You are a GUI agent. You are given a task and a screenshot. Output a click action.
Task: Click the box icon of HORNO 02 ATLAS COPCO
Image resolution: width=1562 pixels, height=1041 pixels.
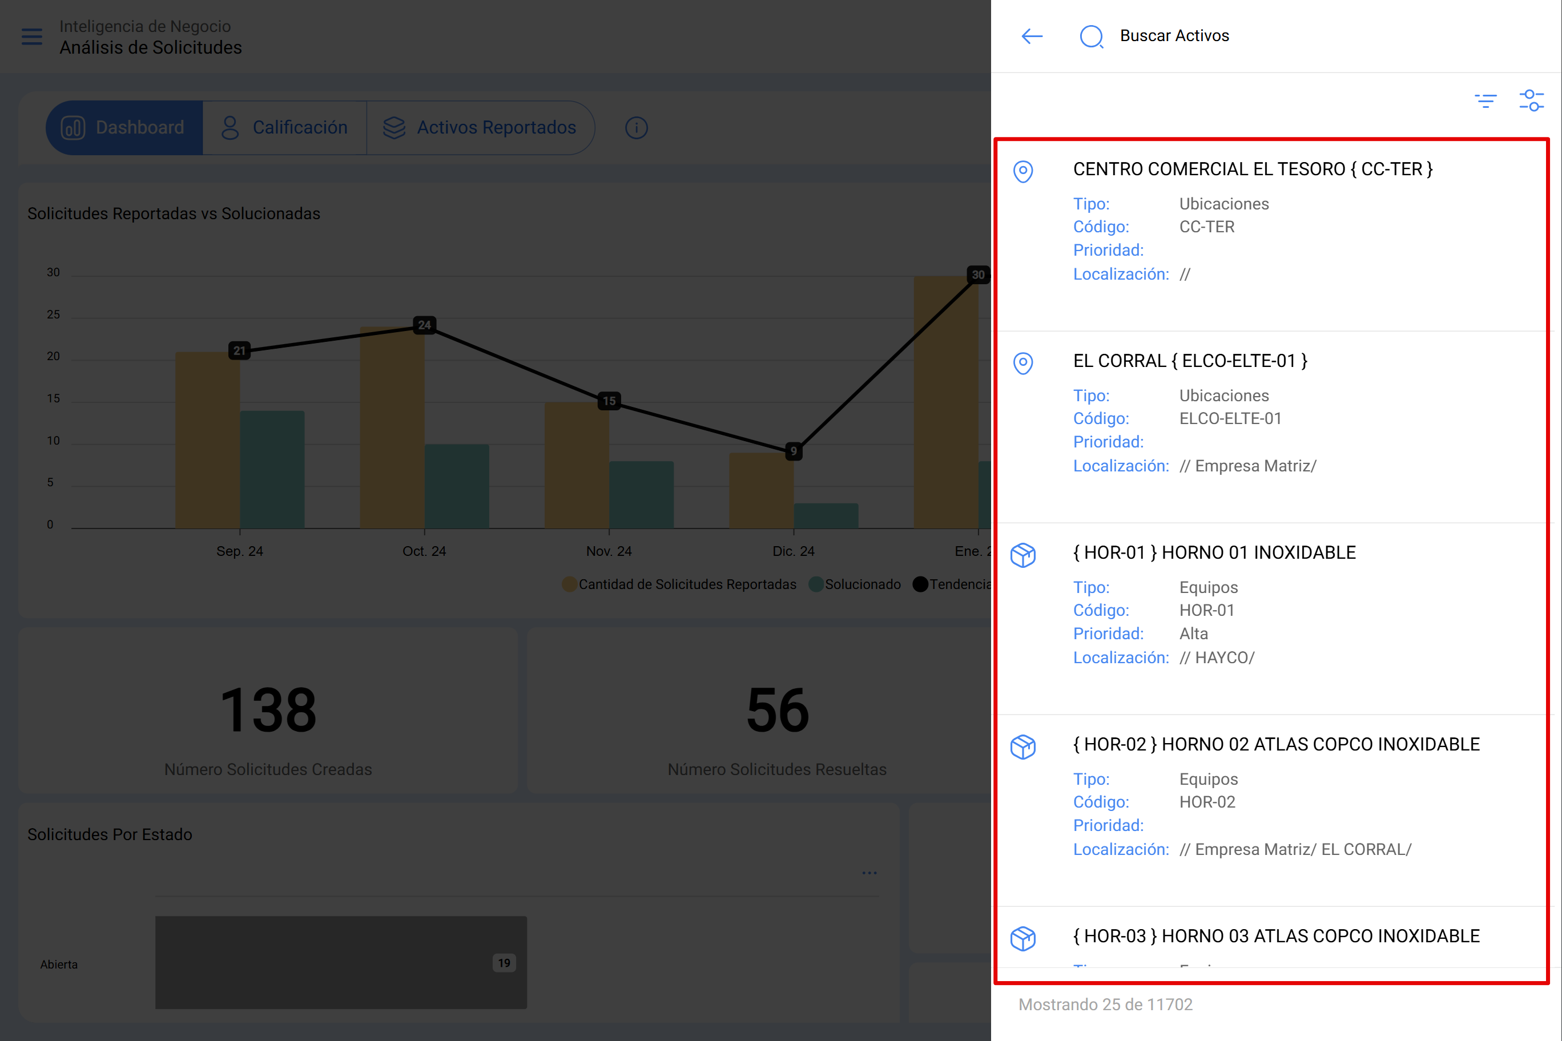[x=1022, y=747]
